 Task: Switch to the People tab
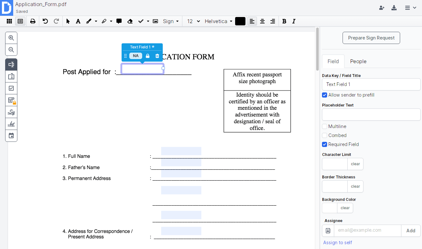click(358, 61)
